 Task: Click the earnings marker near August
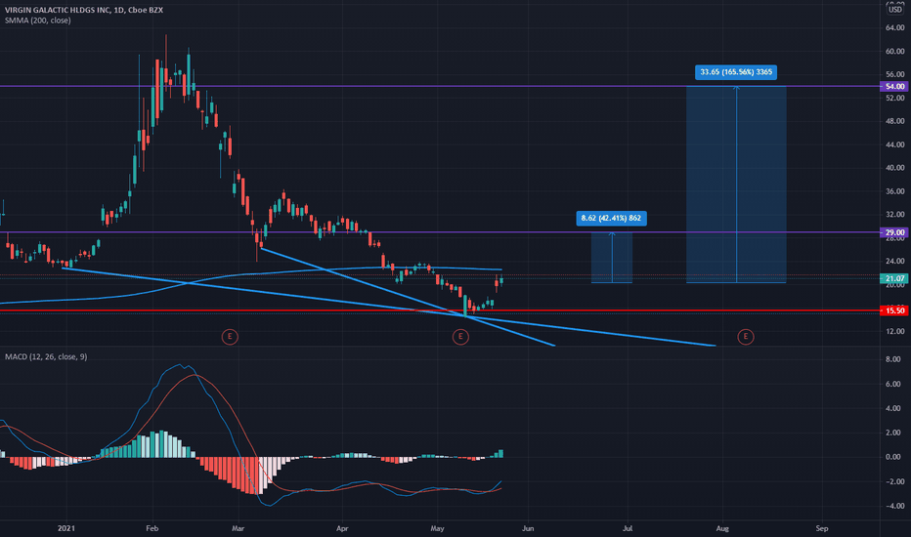coord(746,336)
